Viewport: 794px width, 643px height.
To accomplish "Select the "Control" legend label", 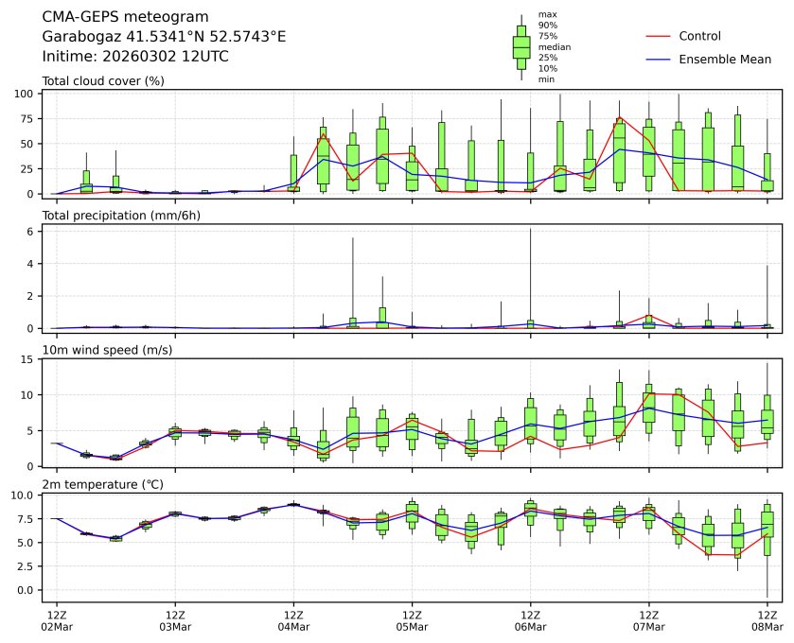I will [x=699, y=37].
